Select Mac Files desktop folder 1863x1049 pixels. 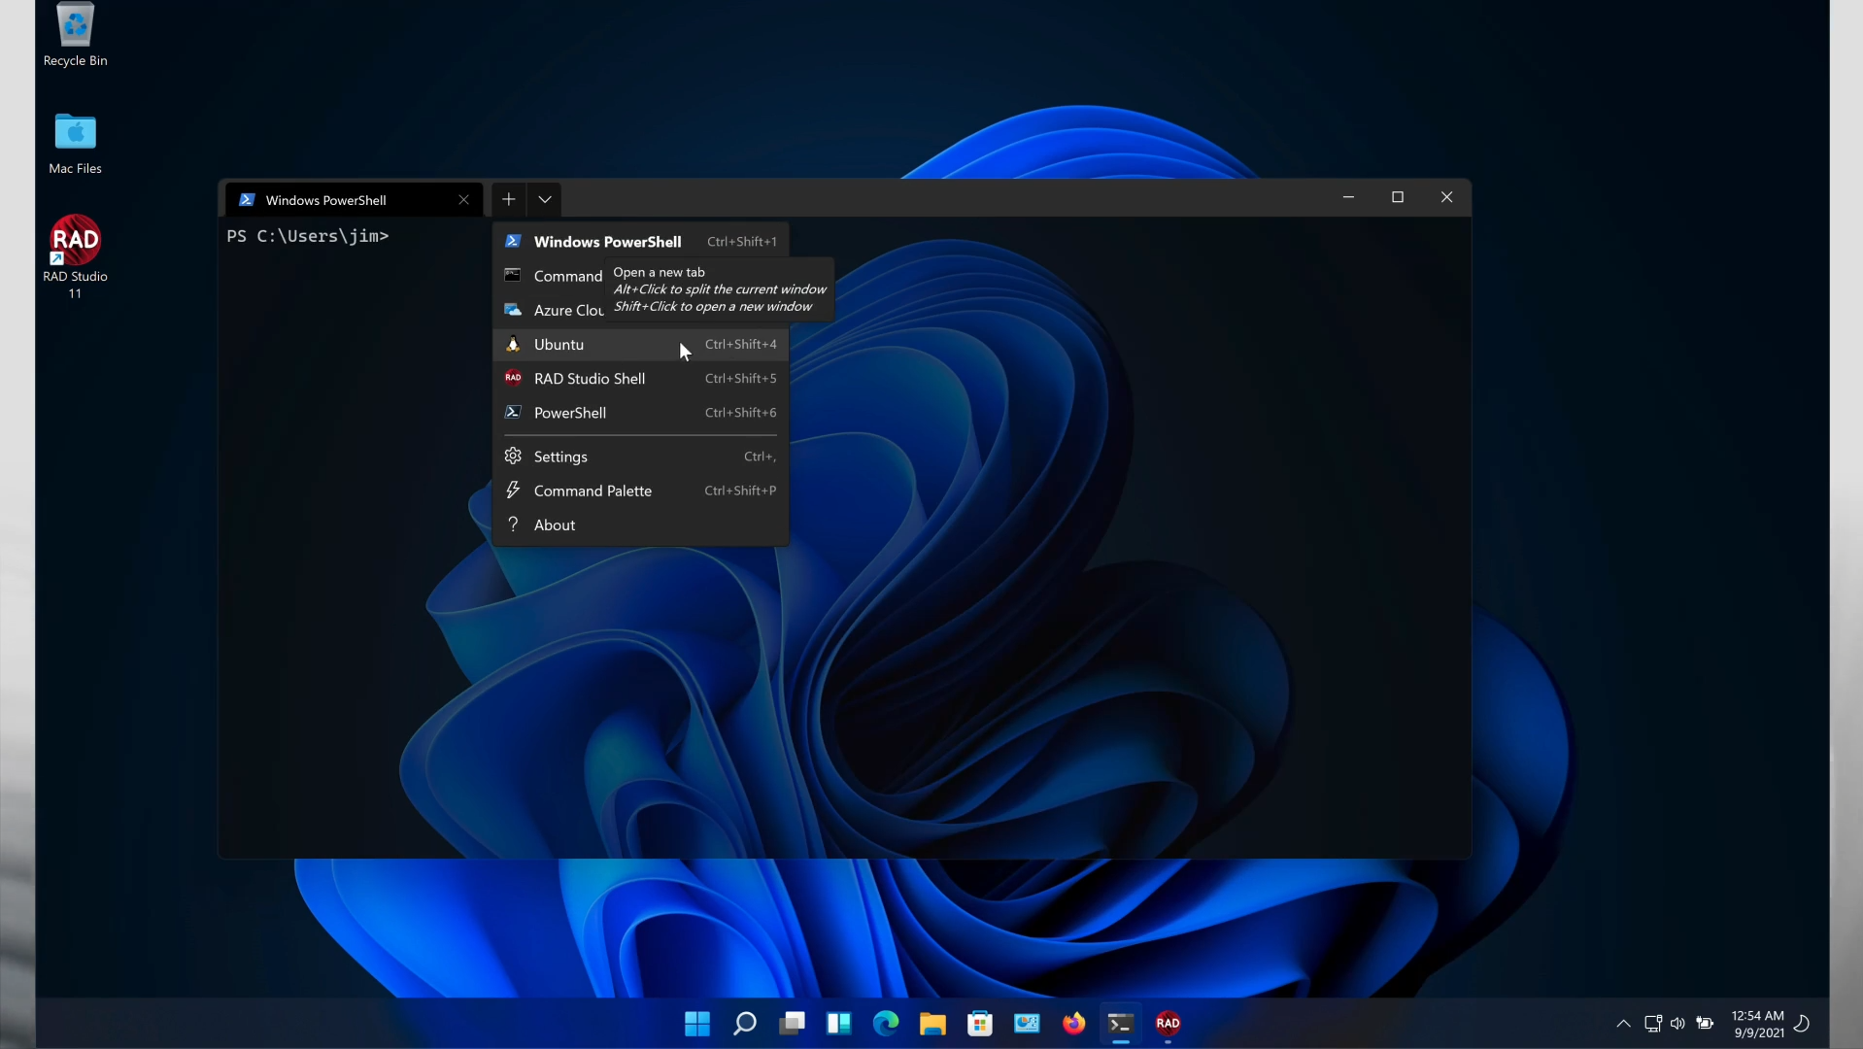click(75, 143)
